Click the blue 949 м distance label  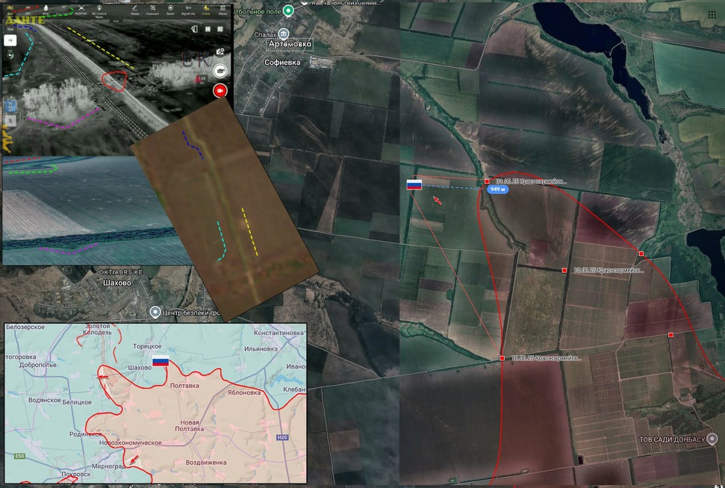pos(498,189)
